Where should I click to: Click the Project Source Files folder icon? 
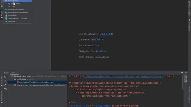click(6, 10)
